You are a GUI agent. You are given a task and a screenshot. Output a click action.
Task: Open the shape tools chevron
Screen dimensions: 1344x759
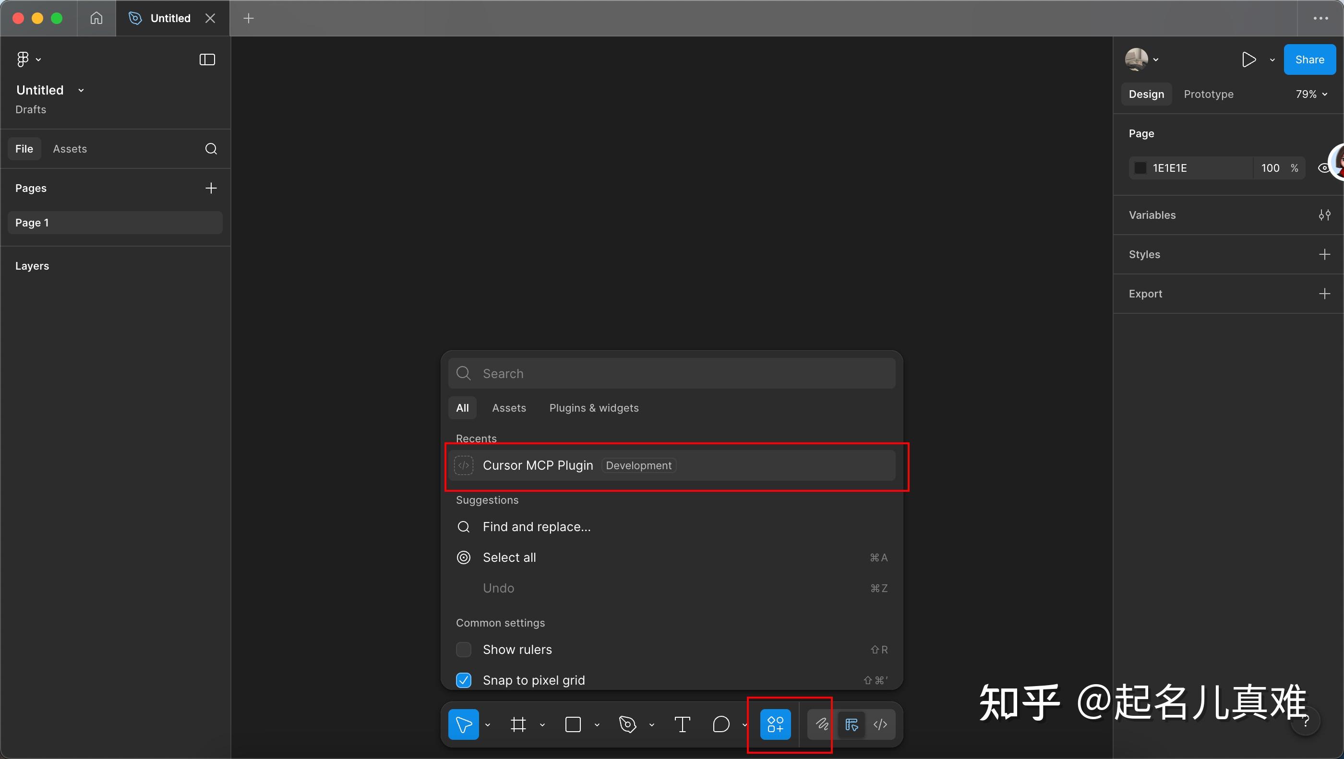tap(597, 724)
